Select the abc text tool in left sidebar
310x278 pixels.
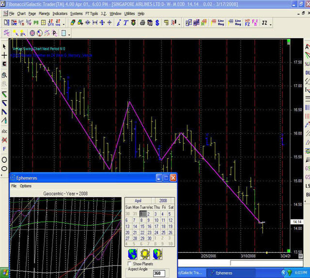point(4,131)
